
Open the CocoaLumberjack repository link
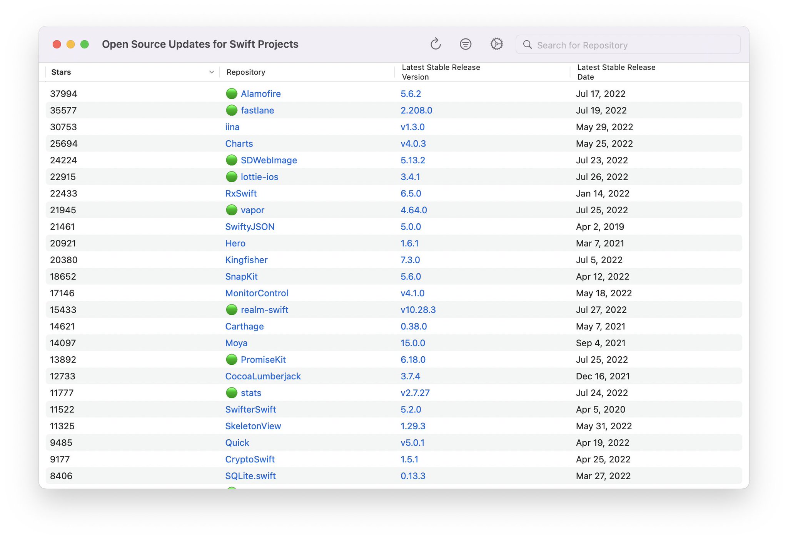pos(263,376)
